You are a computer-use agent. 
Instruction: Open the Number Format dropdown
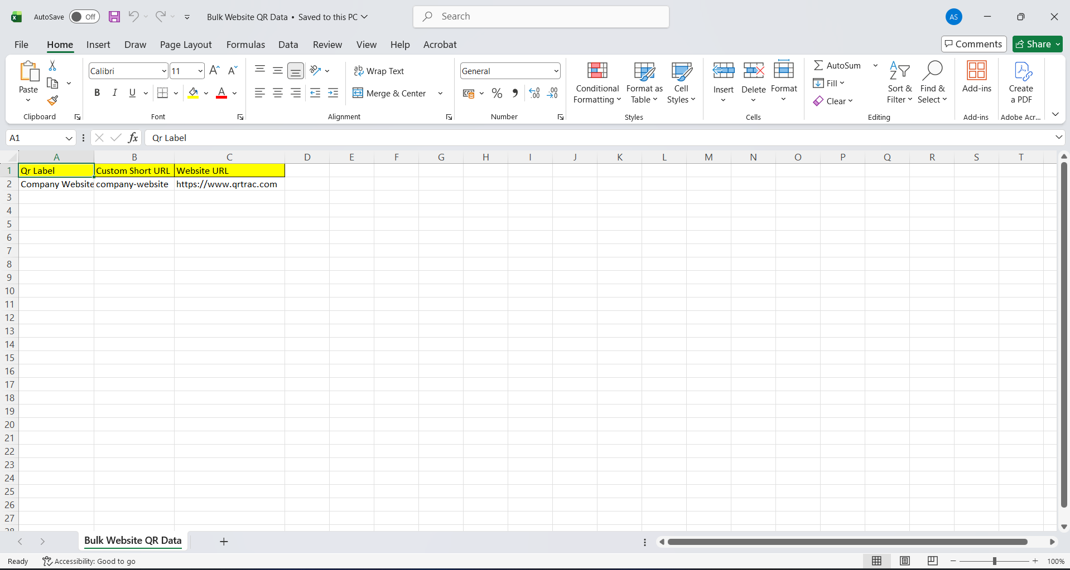555,71
